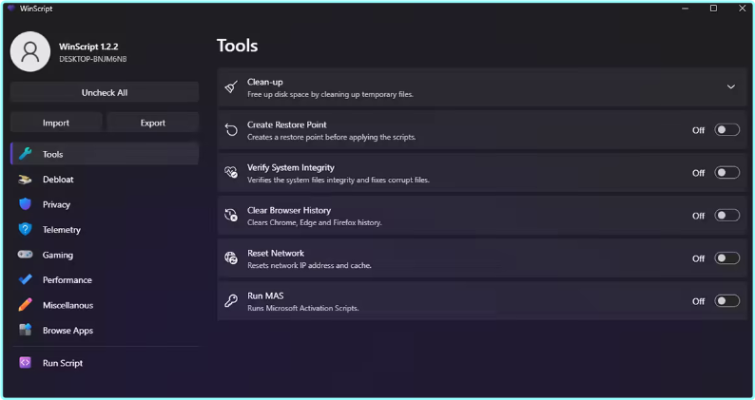
Task: Click the Import button
Action: click(56, 123)
